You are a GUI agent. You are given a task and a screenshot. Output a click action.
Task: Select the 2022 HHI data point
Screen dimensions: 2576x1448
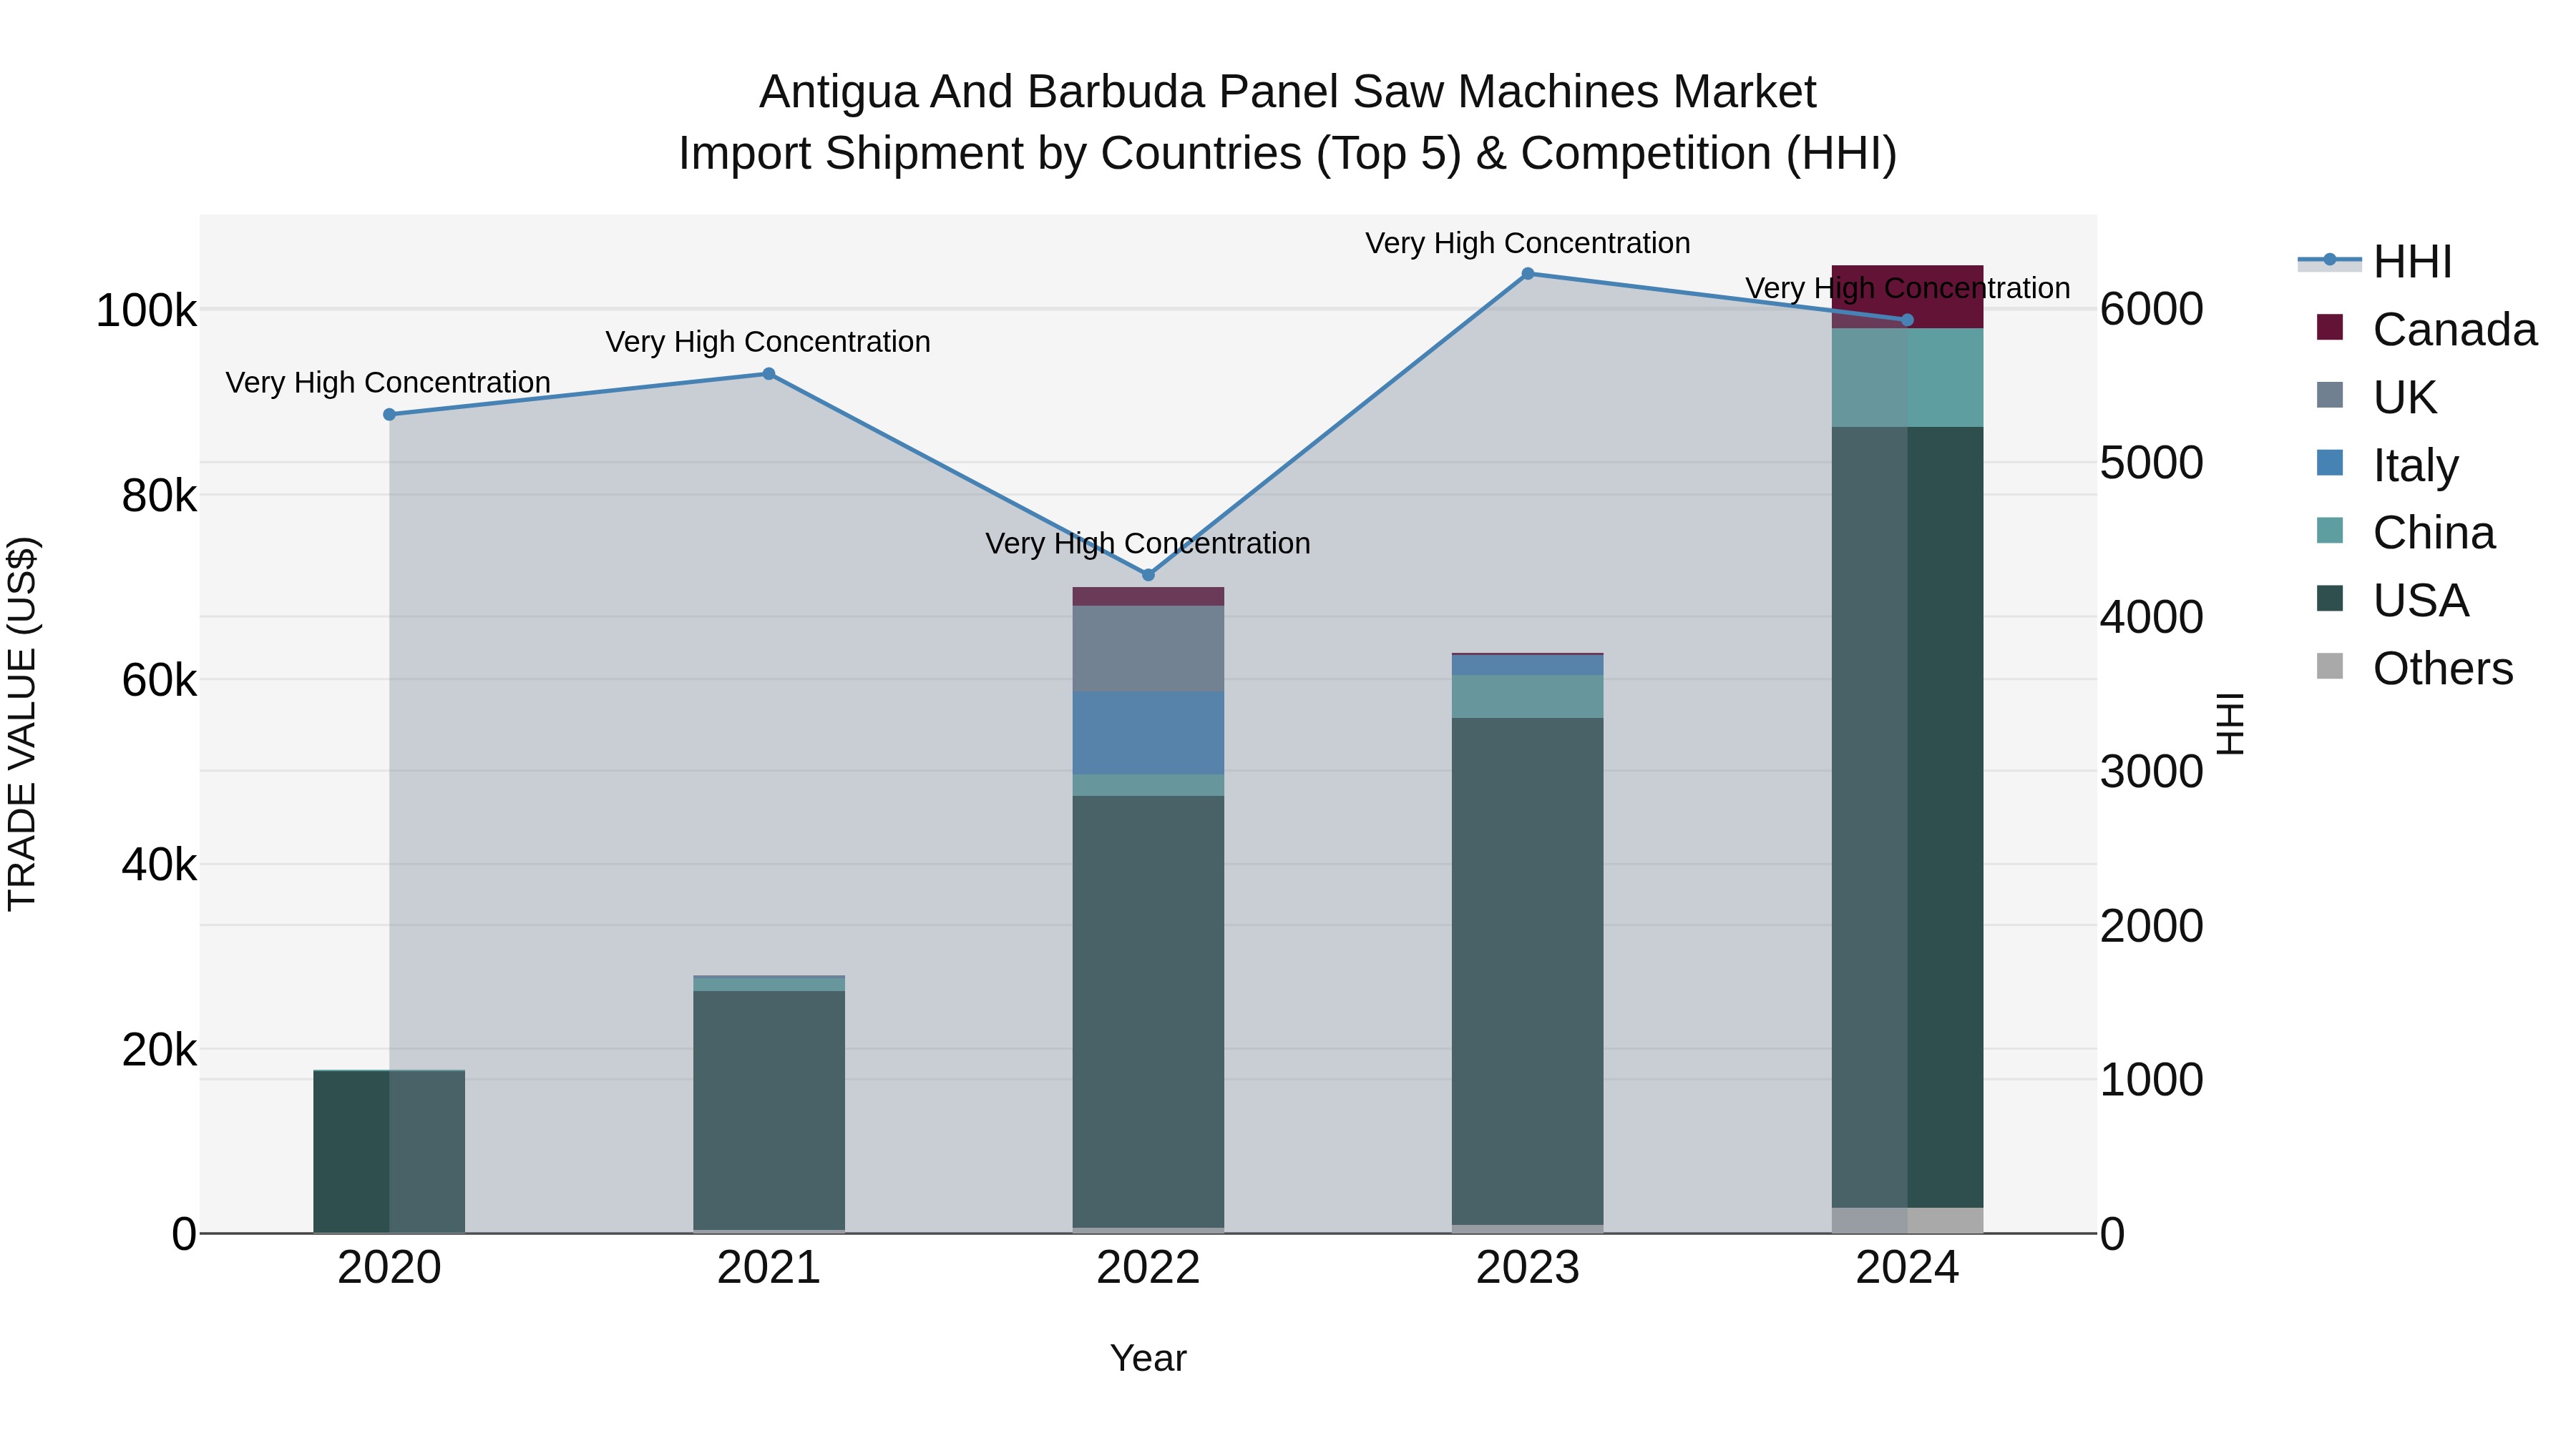tap(1148, 575)
